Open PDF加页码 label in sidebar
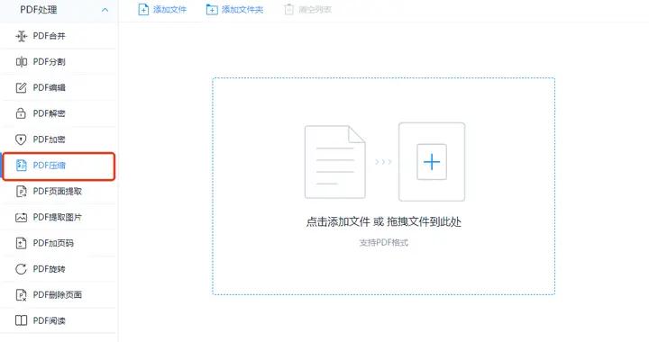The image size is (649, 342). pos(53,243)
